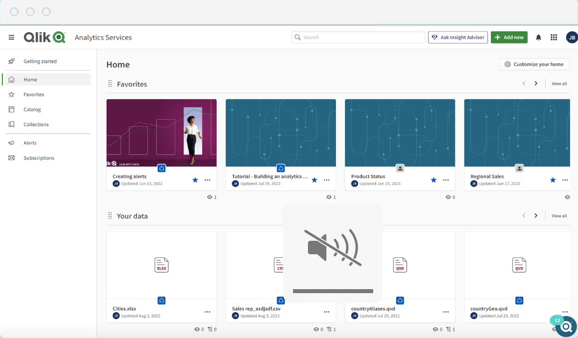Click the right chevron in Favorites row
The image size is (578, 338).
[x=536, y=83]
